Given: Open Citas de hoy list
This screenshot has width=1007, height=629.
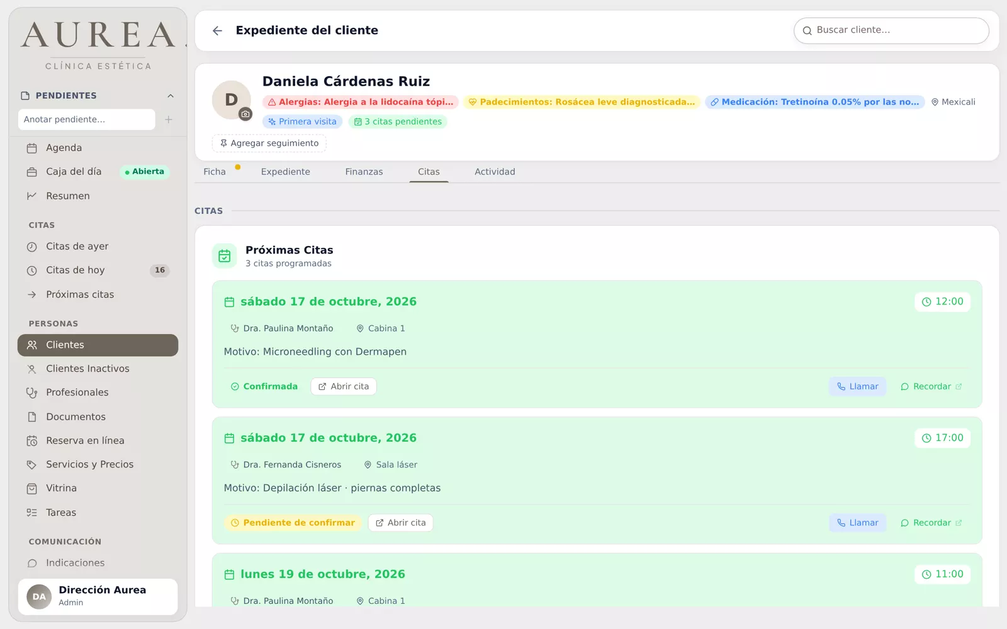Looking at the screenshot, I should coord(98,270).
